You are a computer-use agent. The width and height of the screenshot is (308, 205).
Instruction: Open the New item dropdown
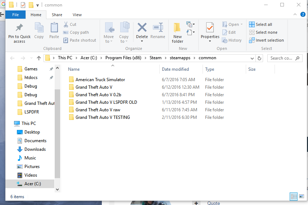point(191,24)
